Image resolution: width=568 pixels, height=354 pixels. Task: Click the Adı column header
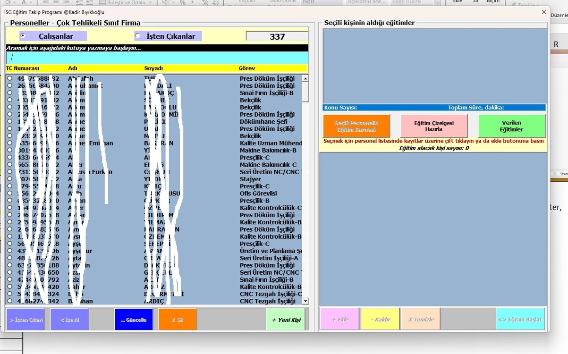[73, 68]
